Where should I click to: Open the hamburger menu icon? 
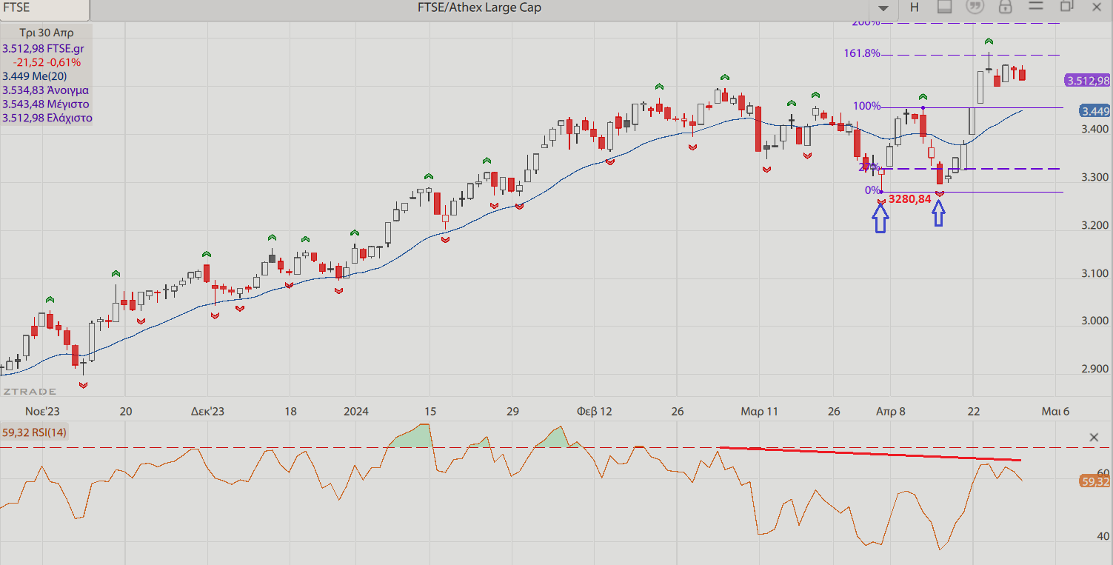[x=1036, y=6]
